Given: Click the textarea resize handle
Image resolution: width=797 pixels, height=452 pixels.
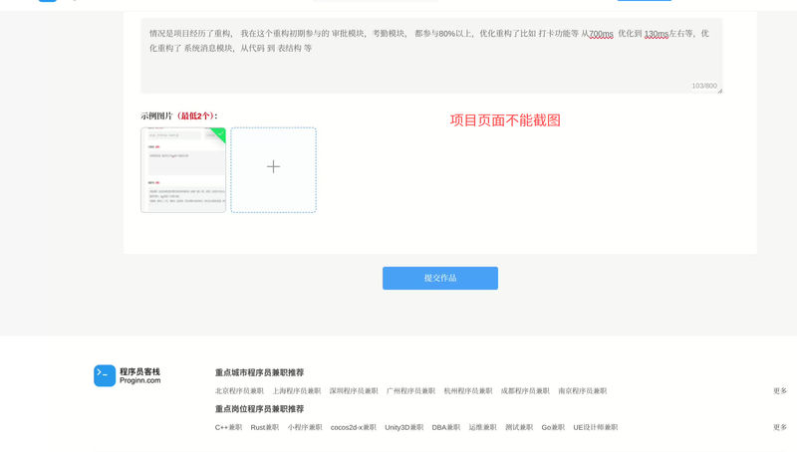Looking at the screenshot, I should [719, 91].
